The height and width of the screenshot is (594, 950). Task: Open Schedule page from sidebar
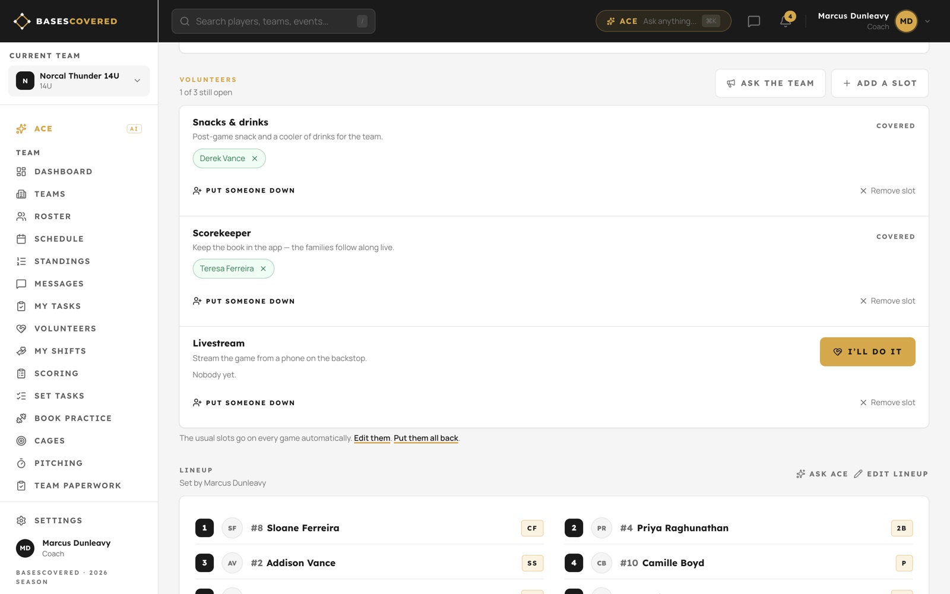(79, 239)
